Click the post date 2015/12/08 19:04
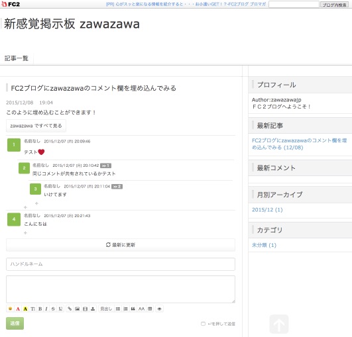The width and height of the screenshot is (352, 337). 29,103
